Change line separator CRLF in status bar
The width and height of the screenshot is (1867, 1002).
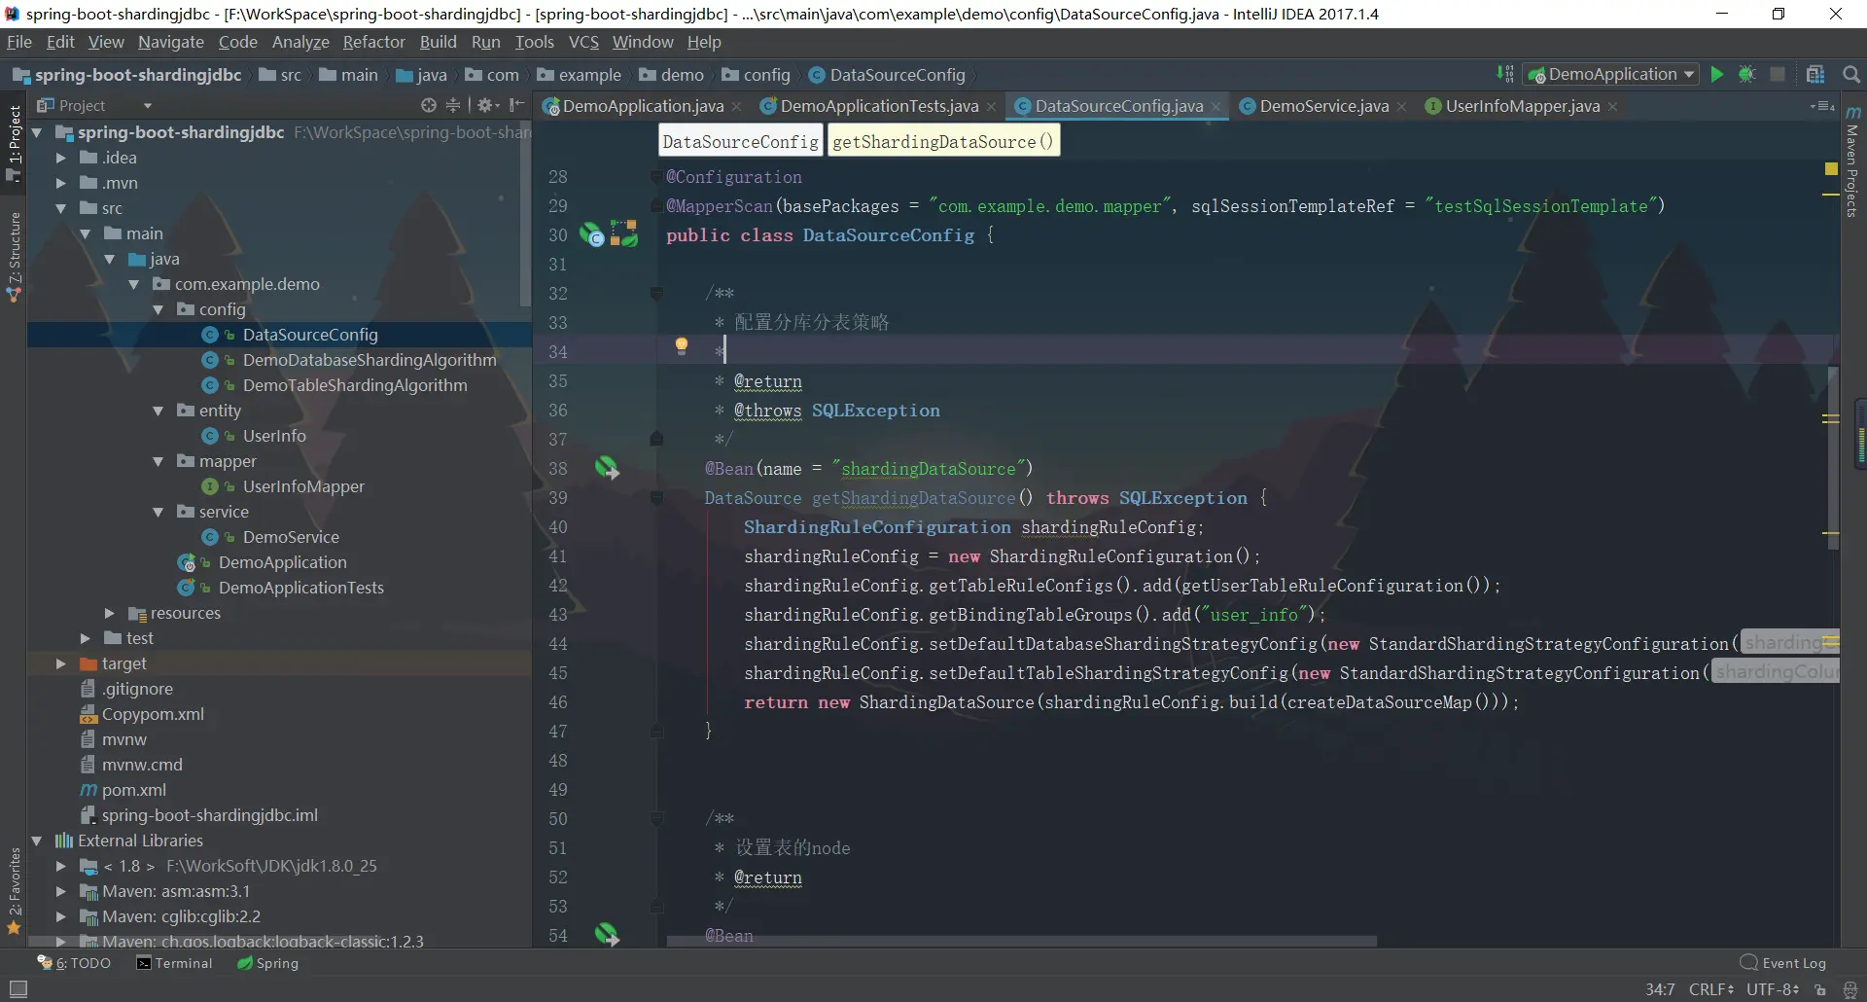1711,989
